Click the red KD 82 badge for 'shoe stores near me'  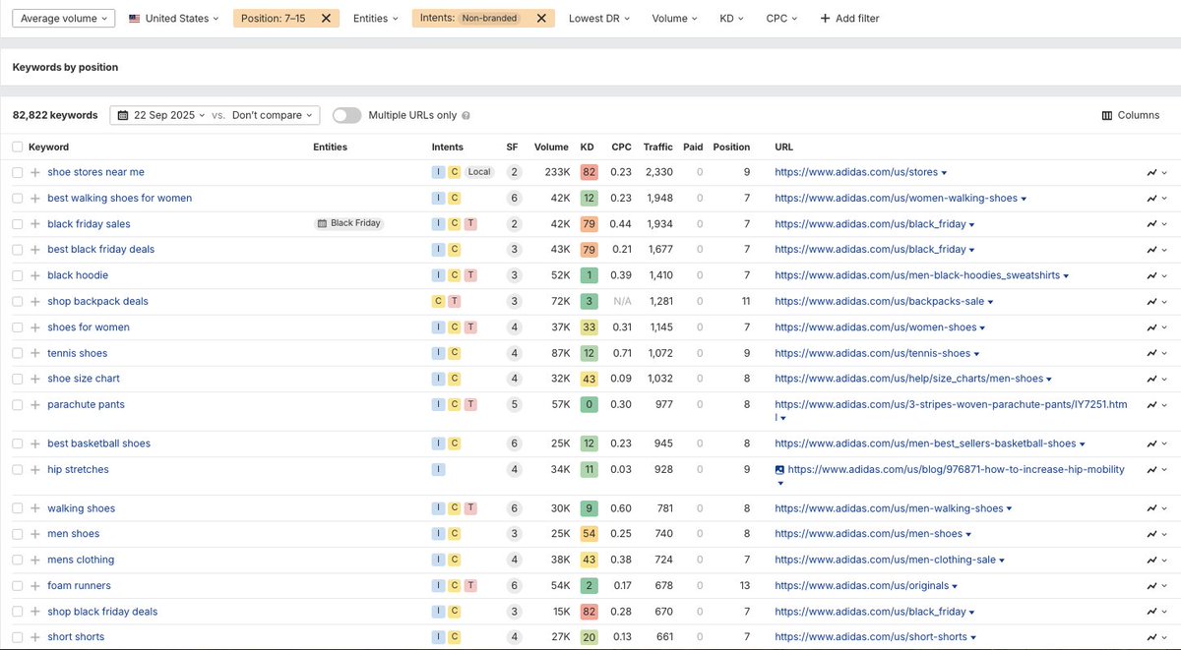tap(589, 172)
